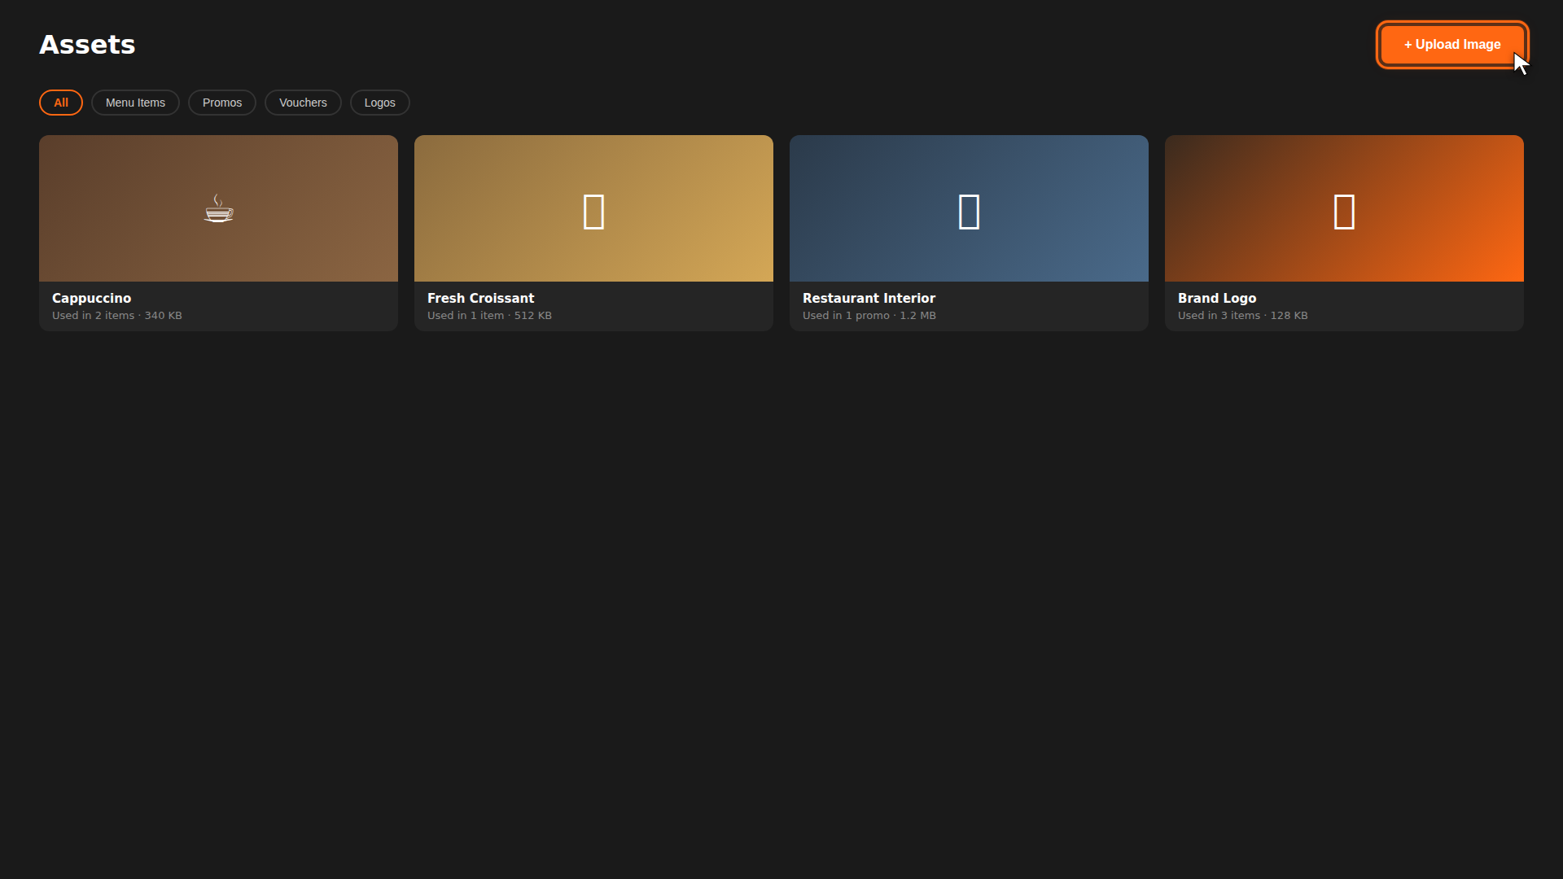Screen dimensions: 1563x879
Task: Show only Vouchers assets
Action: click(303, 103)
